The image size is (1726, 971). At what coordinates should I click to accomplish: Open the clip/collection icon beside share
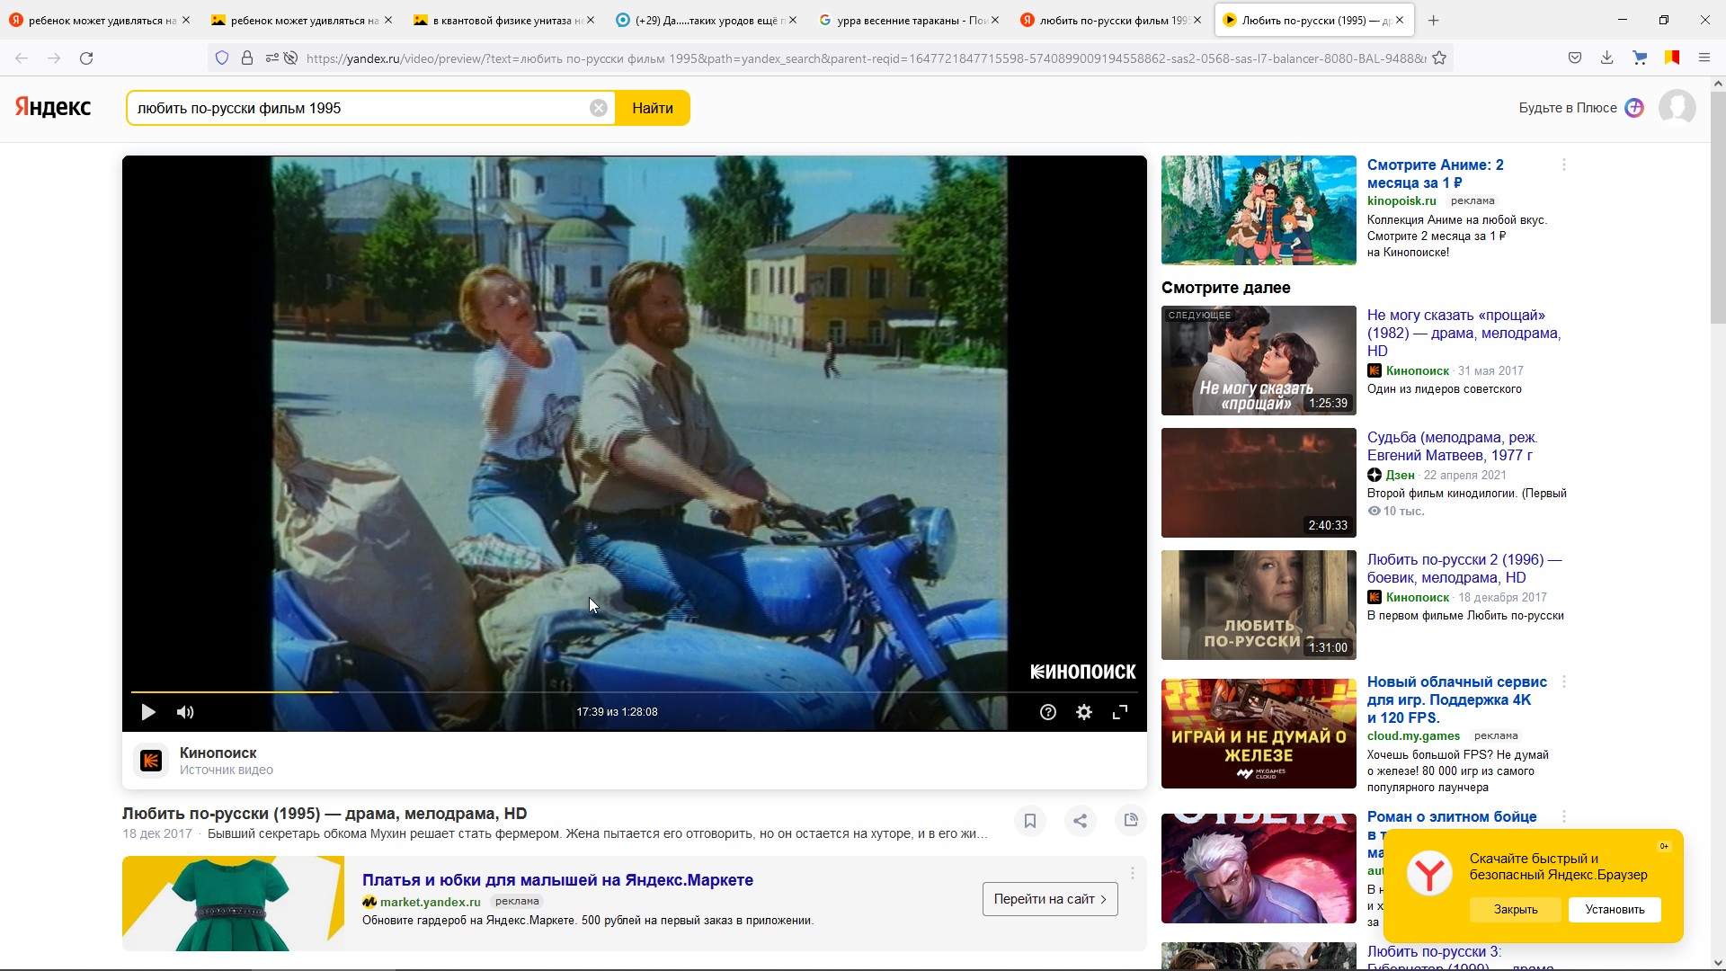1131,821
